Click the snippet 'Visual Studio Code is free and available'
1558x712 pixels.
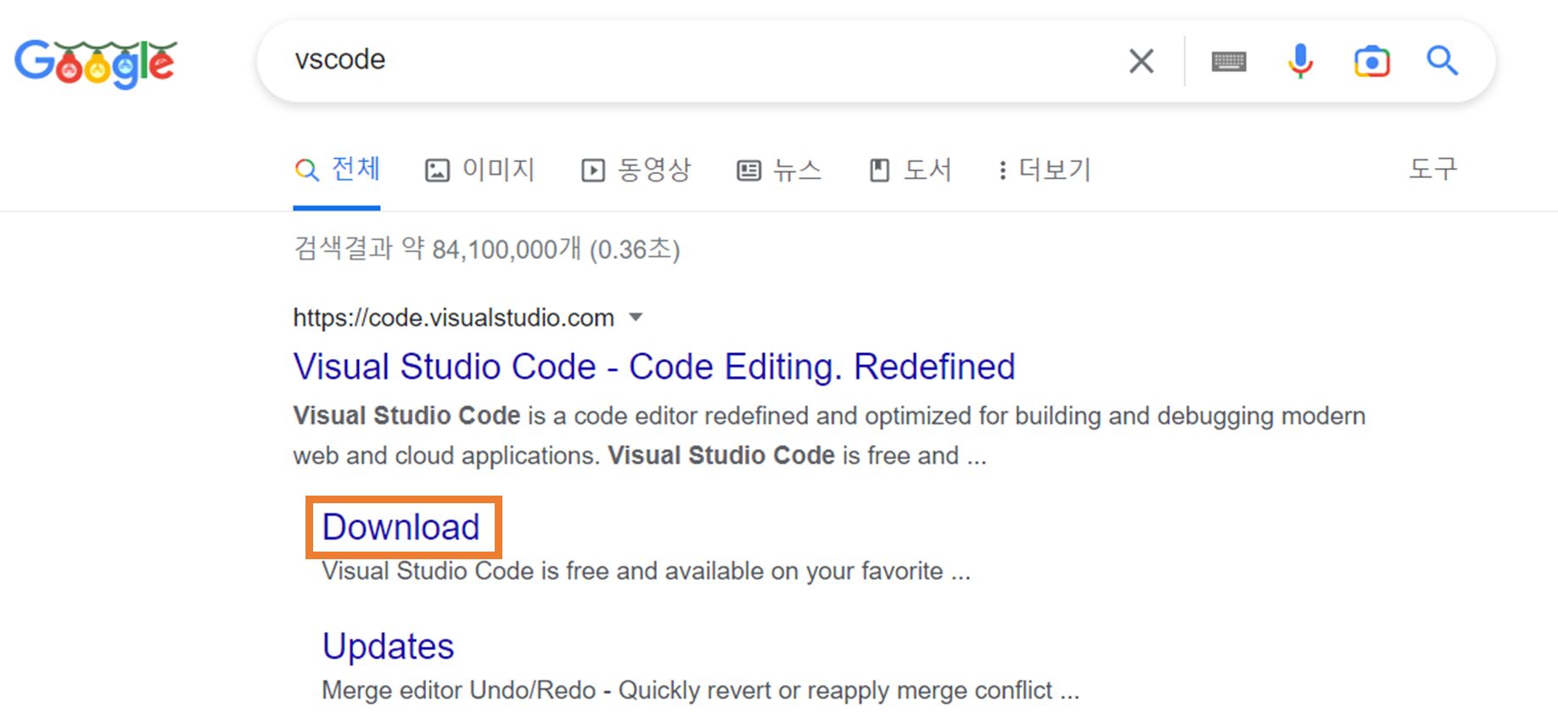click(646, 571)
